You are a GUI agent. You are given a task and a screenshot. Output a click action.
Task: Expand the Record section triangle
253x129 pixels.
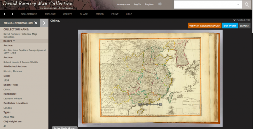[x=14, y=41]
